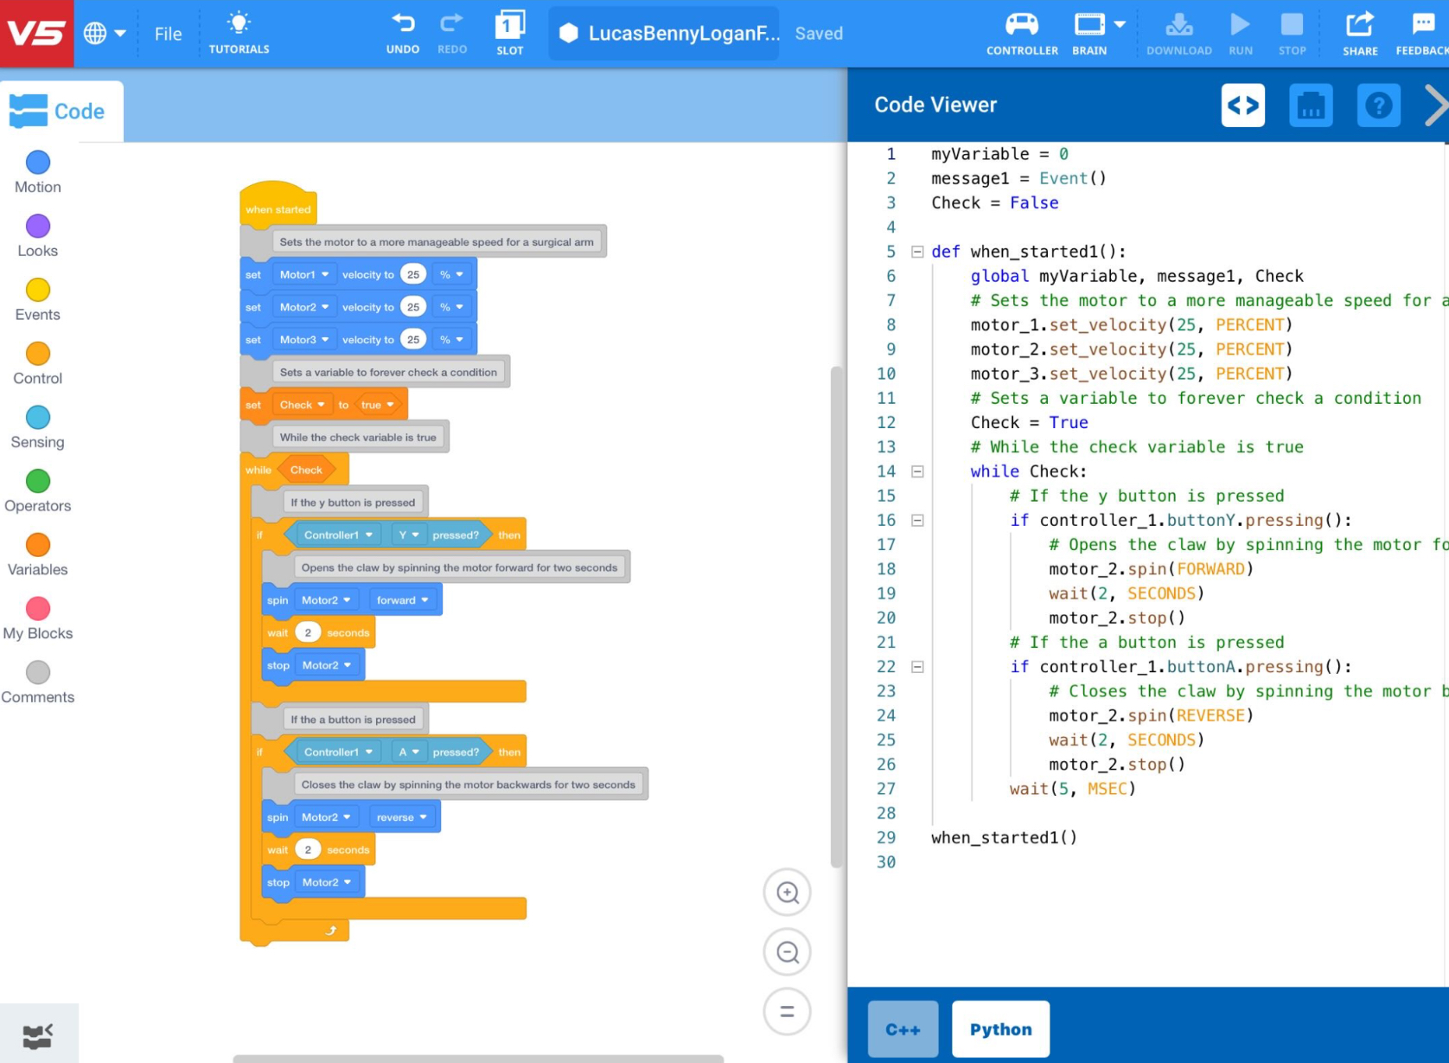
Task: Click the Undo arrow icon
Action: (x=403, y=23)
